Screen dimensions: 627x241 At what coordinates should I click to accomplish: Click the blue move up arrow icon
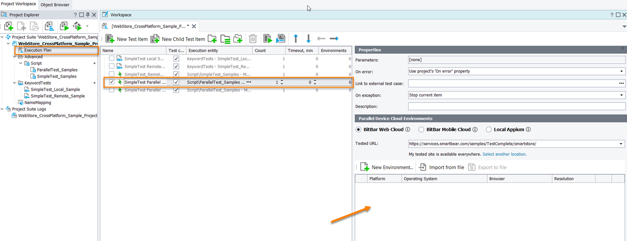point(296,38)
